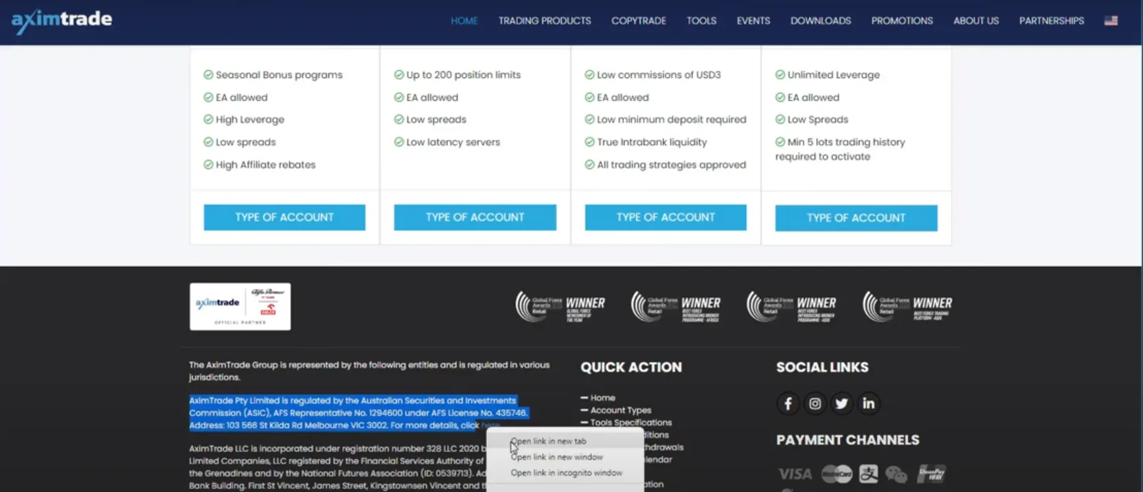Click 'The AximTrade Group is represented' paragraph
The image size is (1143, 492).
(x=369, y=371)
